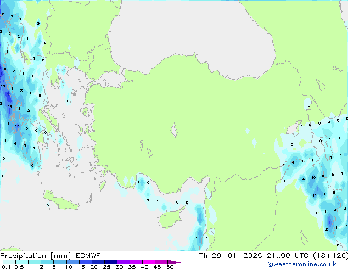Image resolution: width=348 pixels, height=269 pixels.
Task: Click the "14" precipitation value on map
Action: [10, 107]
